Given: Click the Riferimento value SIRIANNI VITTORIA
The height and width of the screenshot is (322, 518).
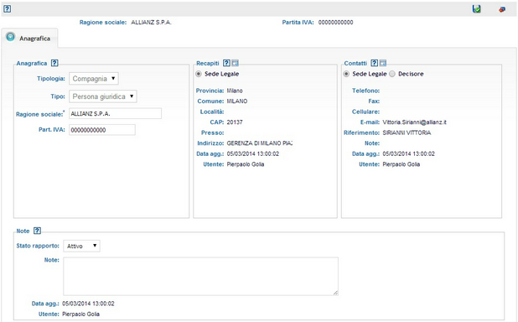Looking at the screenshot, I should coord(407,132).
